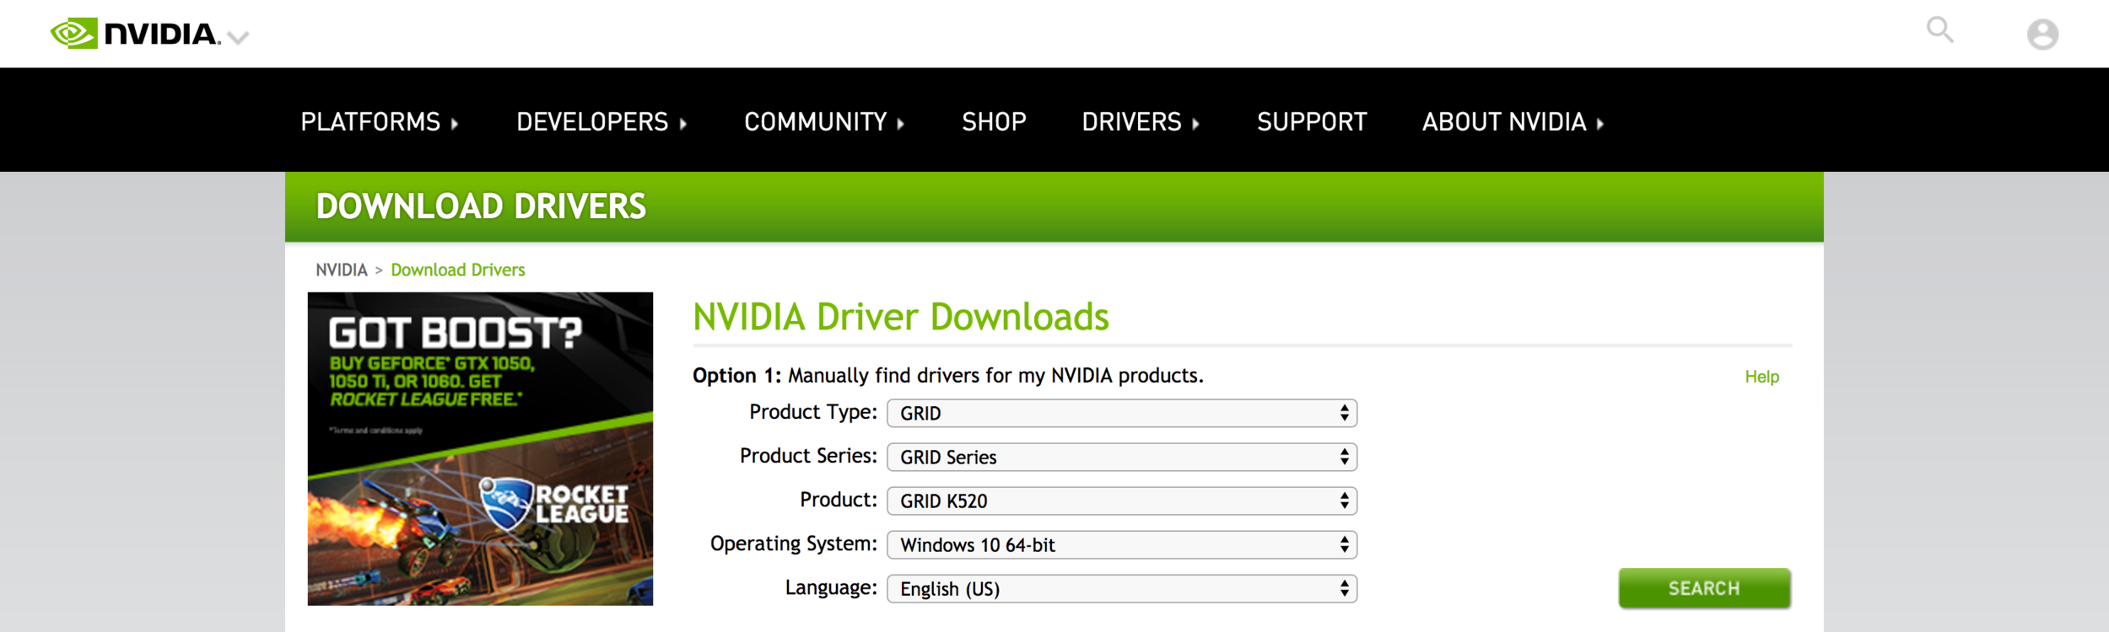The image size is (2109, 632).
Task: Go to the Shop page
Action: tap(994, 122)
